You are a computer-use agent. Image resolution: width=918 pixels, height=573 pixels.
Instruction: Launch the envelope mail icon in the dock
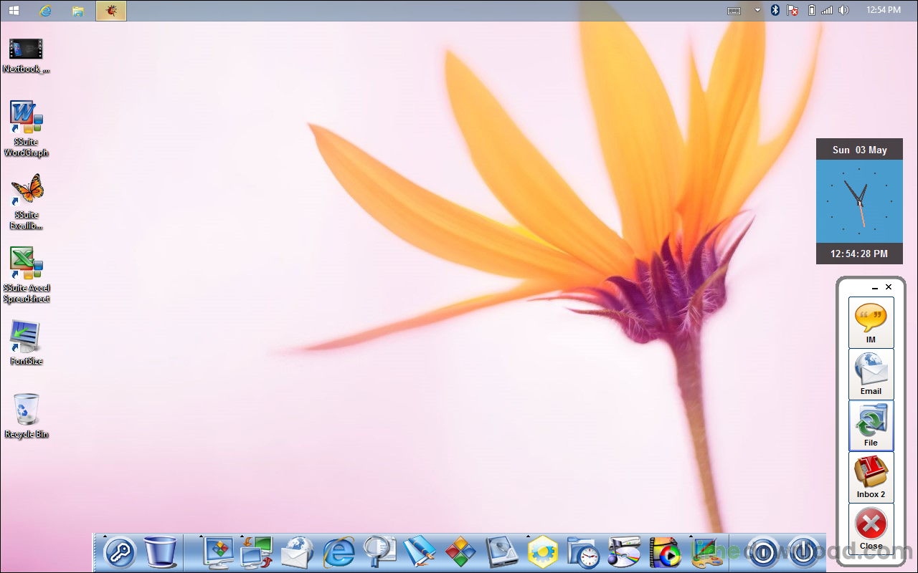pyautogui.click(x=298, y=553)
